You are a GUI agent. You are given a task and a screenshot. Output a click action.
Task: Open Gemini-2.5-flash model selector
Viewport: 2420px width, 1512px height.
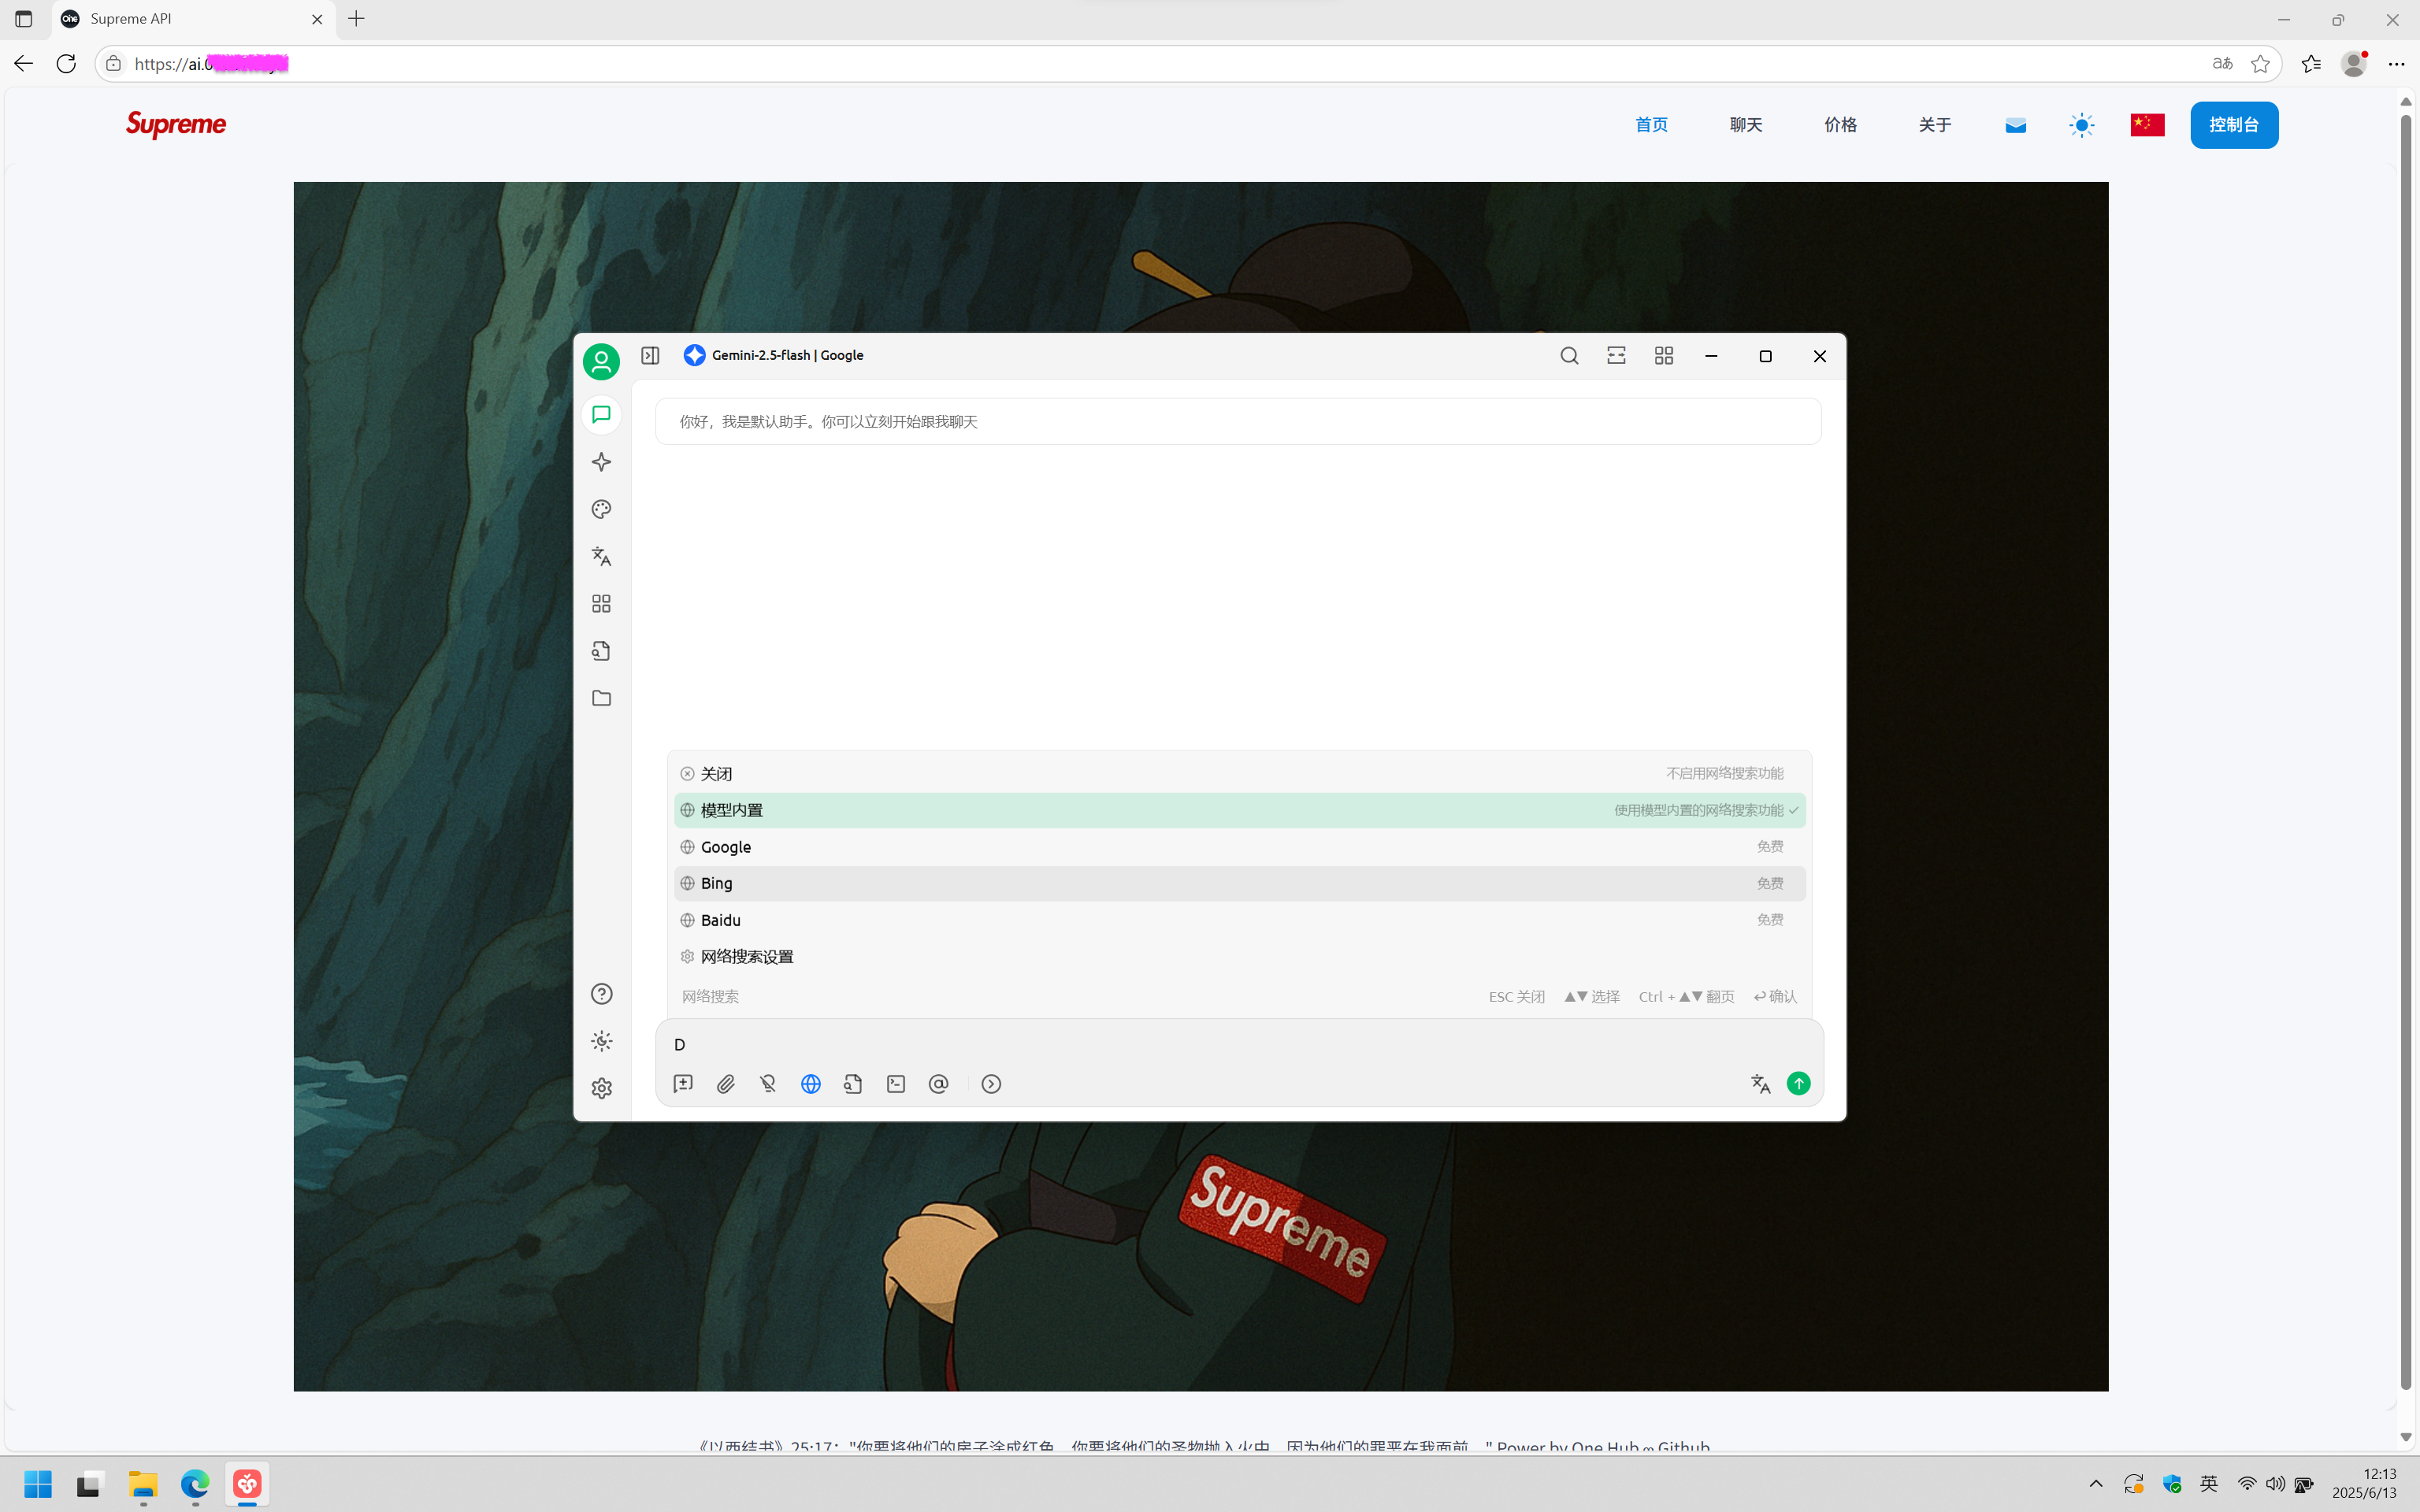tap(773, 356)
